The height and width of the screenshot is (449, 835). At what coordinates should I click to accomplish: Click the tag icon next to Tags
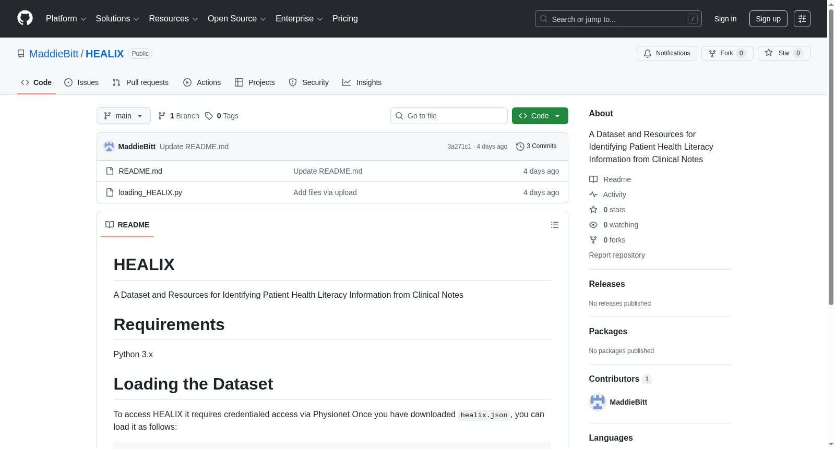click(209, 116)
